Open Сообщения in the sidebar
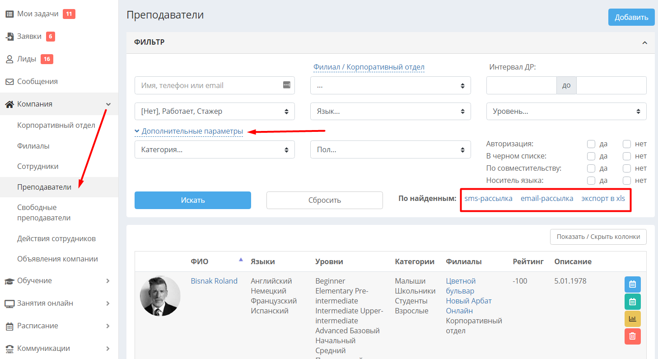 click(37, 82)
